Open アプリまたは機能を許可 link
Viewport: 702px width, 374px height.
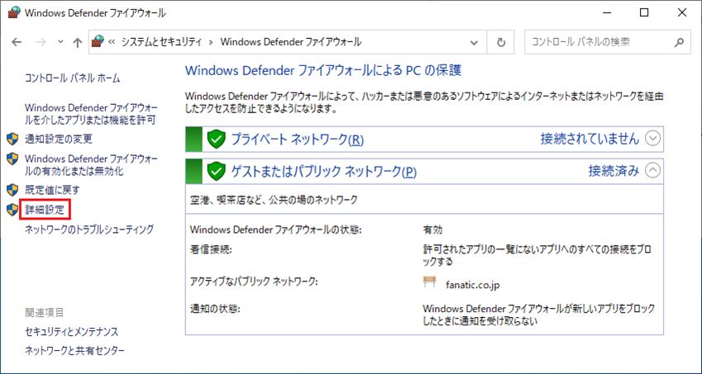coord(91,114)
